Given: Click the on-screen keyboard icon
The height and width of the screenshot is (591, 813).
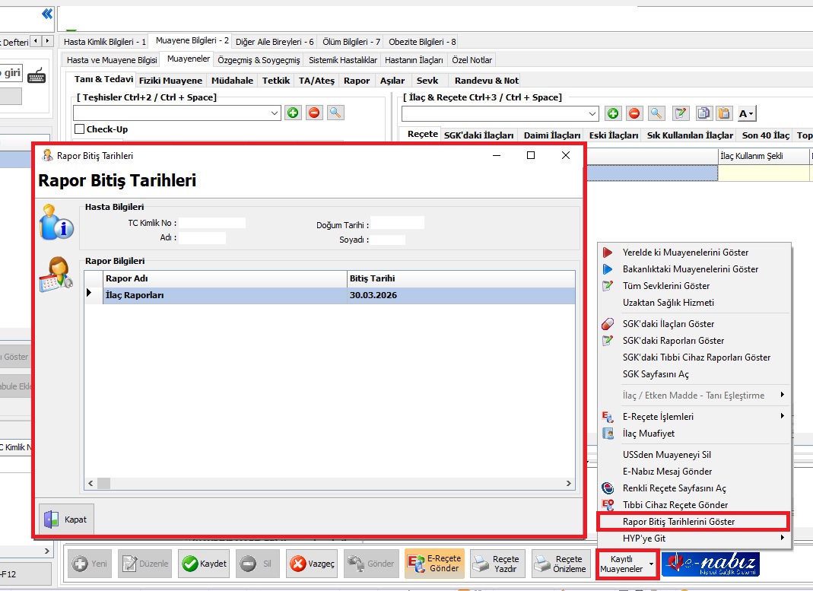Looking at the screenshot, I should [x=37, y=75].
